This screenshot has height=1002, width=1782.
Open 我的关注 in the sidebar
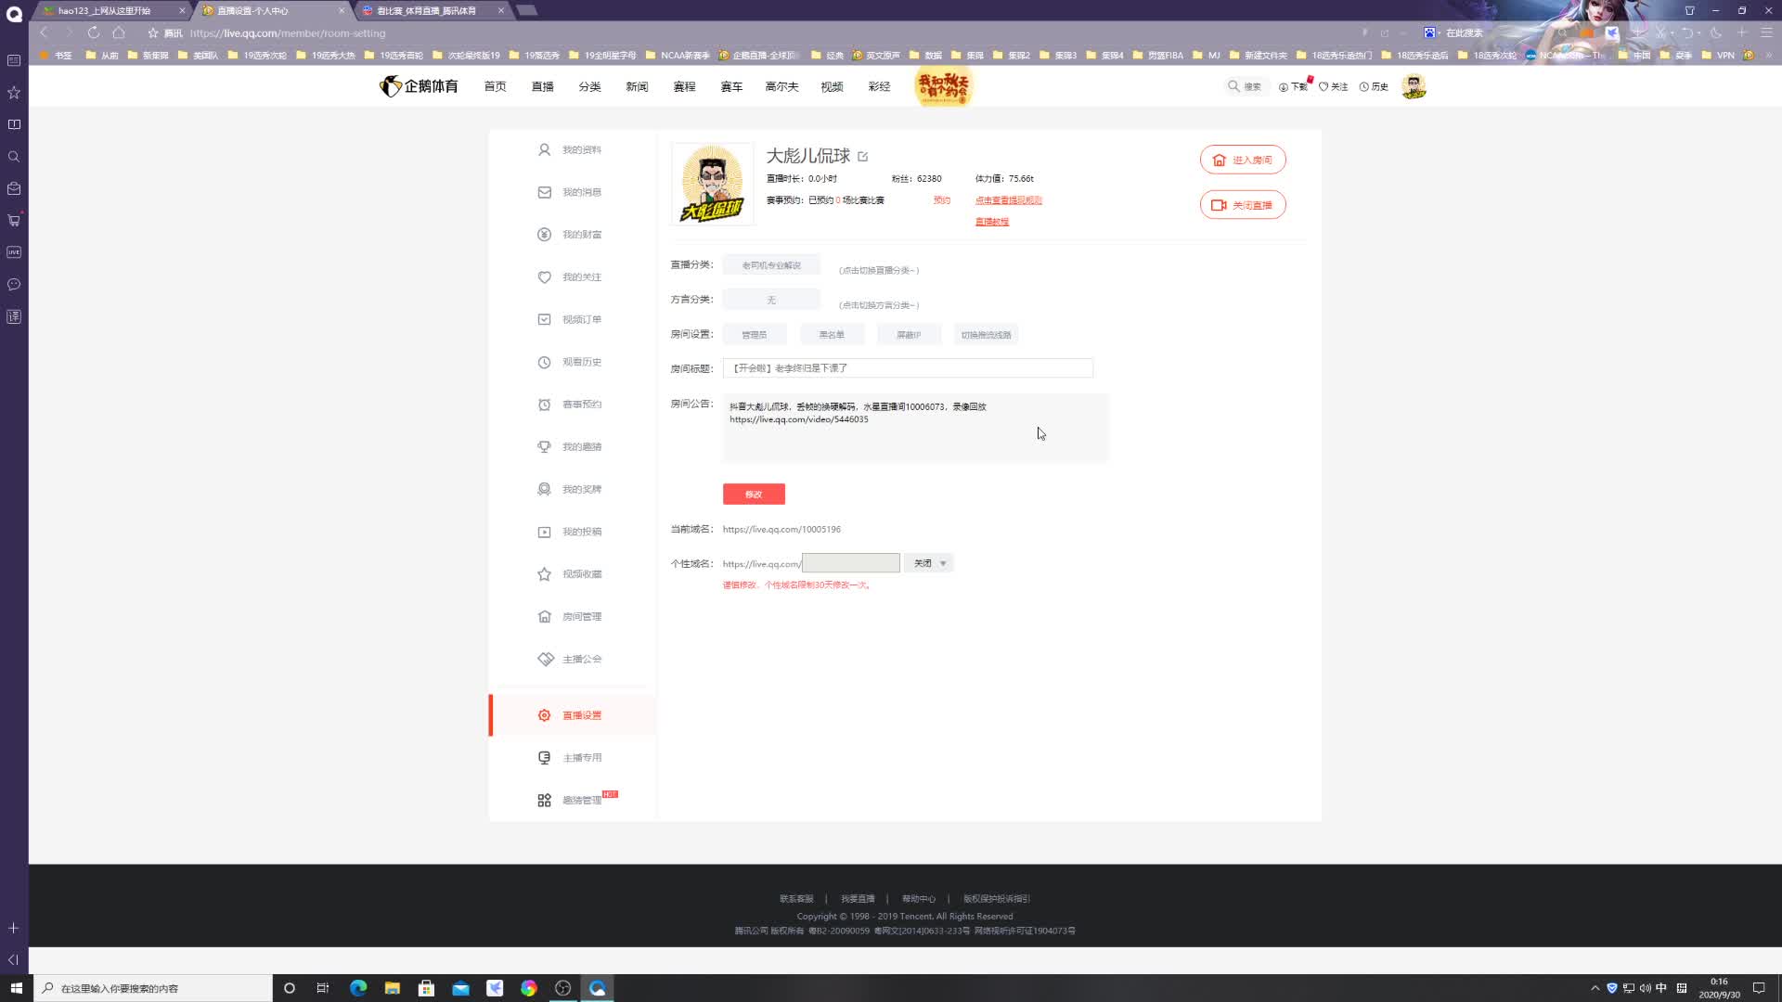pos(581,277)
